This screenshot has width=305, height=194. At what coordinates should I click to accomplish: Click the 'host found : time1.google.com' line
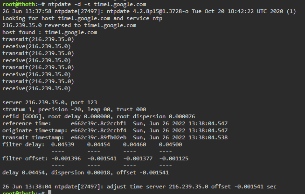click(x=49, y=32)
